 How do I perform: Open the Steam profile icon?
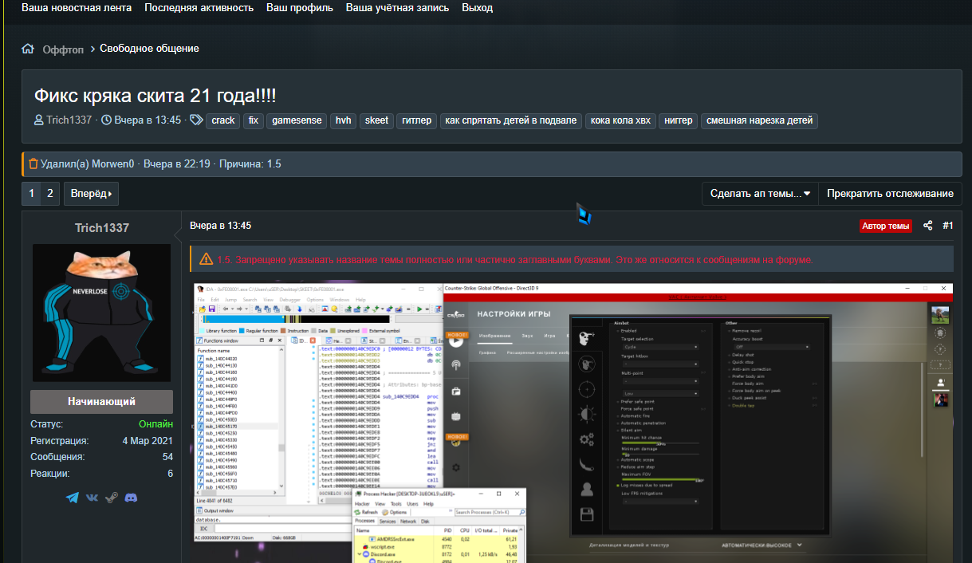point(111,498)
